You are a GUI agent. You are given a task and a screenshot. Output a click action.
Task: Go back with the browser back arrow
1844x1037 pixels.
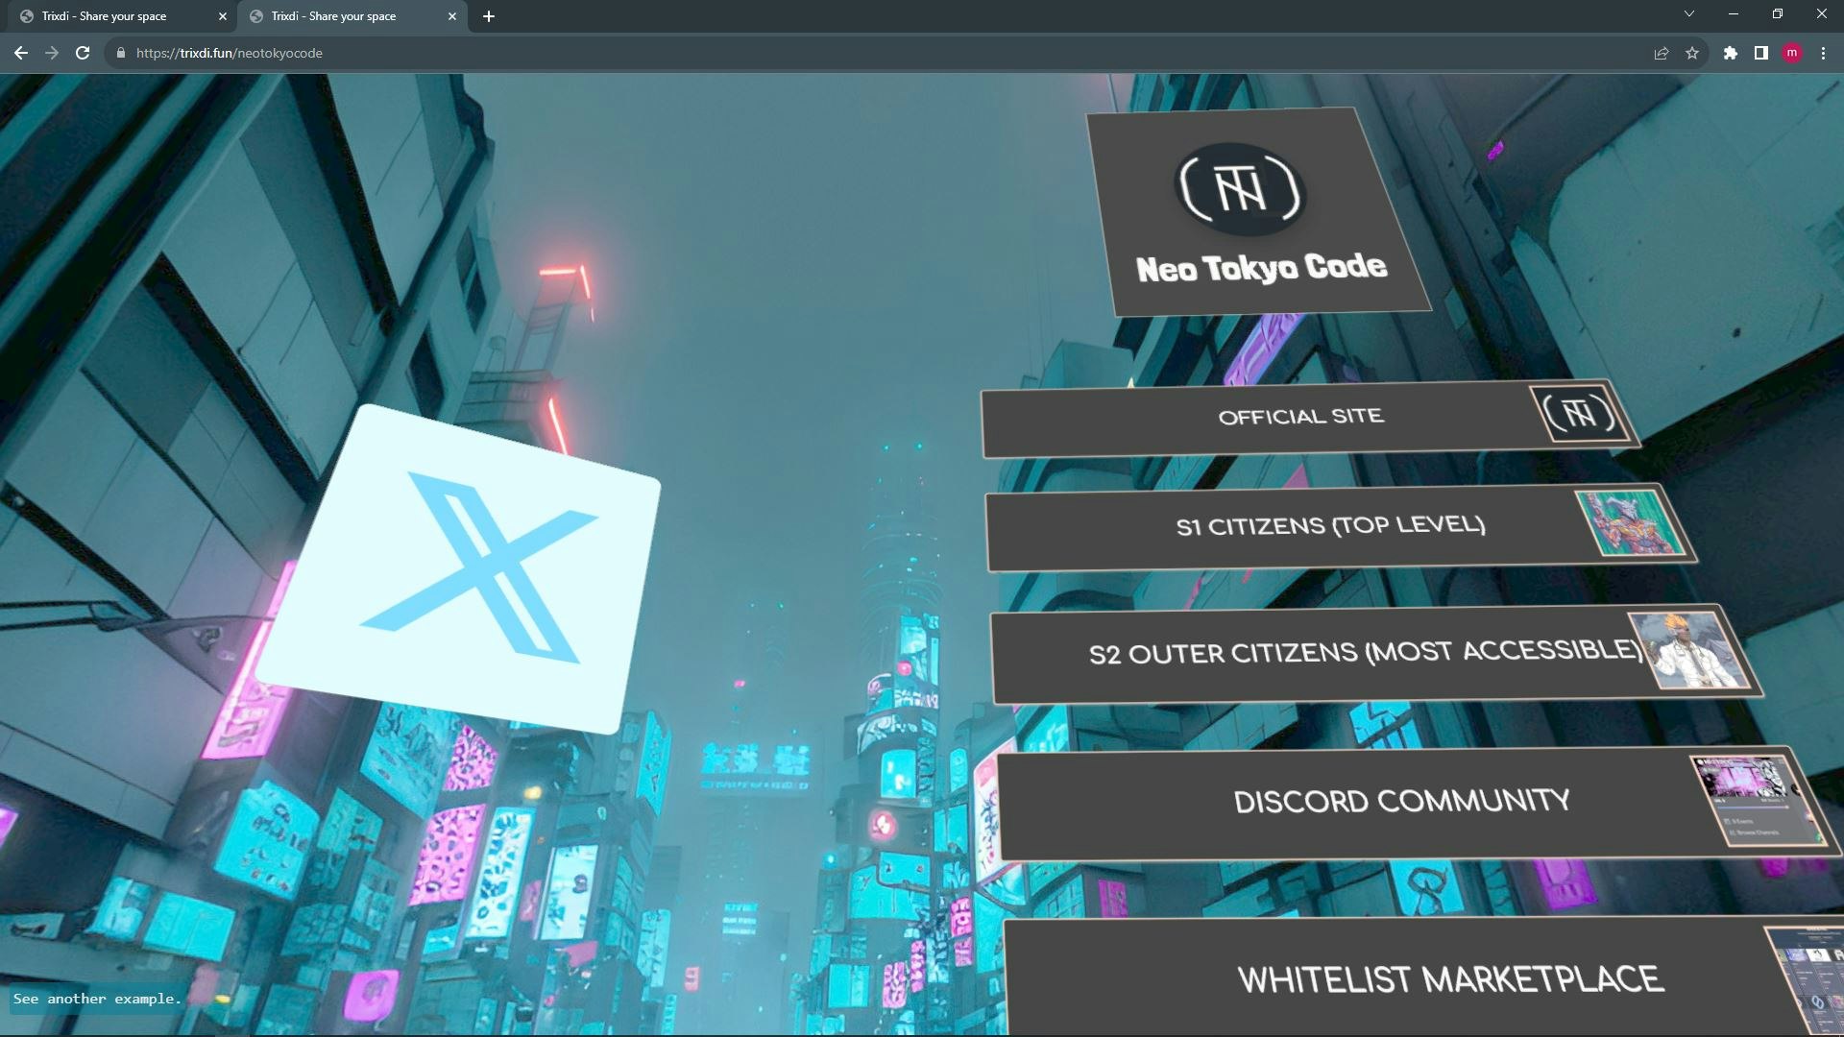21,53
